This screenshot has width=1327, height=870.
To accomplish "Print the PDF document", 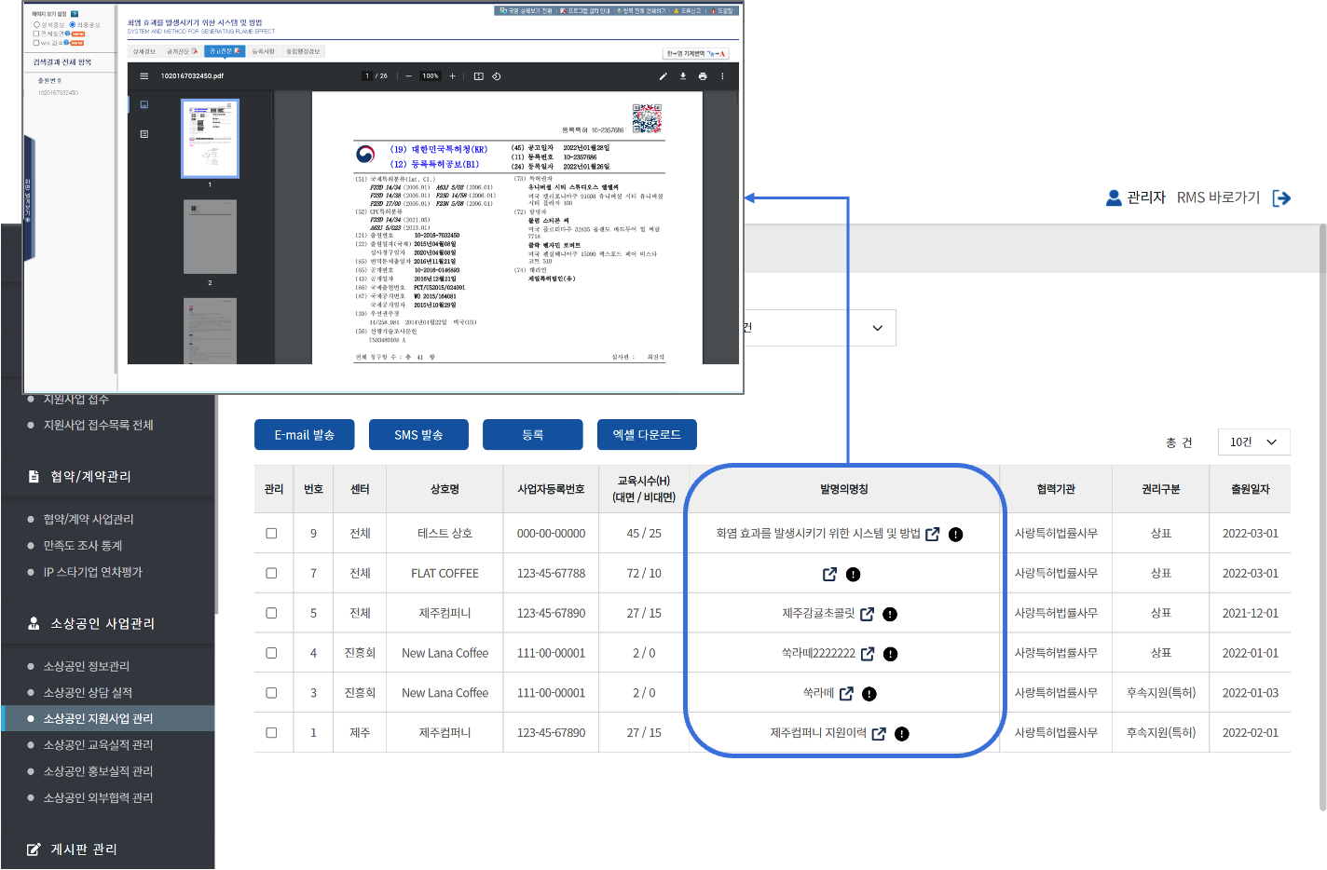I will point(703,76).
